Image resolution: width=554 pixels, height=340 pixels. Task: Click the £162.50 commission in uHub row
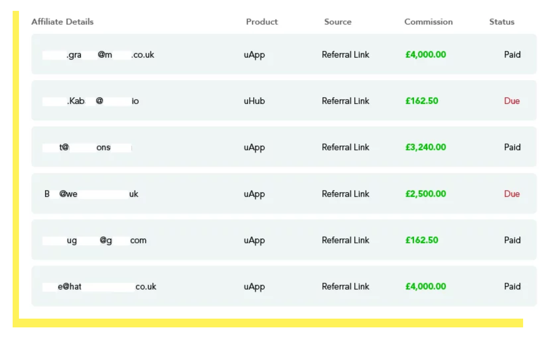click(422, 101)
